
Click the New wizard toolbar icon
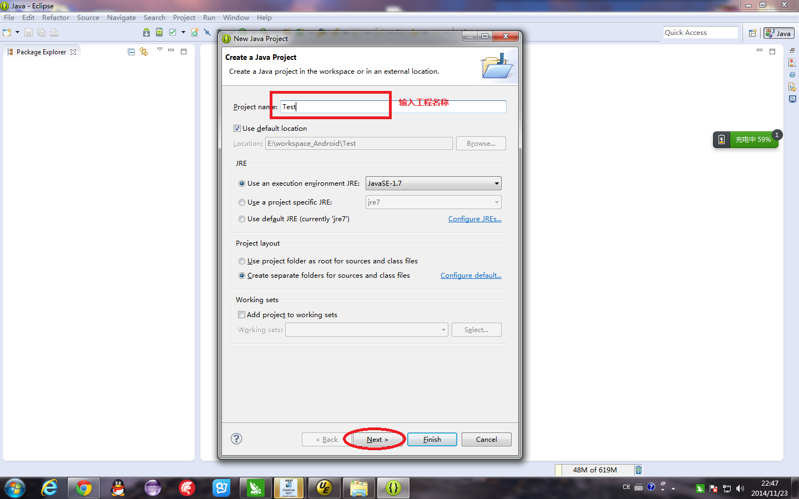7,33
